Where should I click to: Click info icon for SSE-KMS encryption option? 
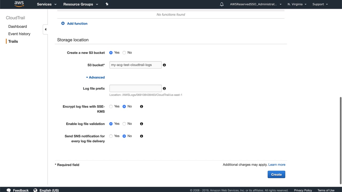[142, 107]
